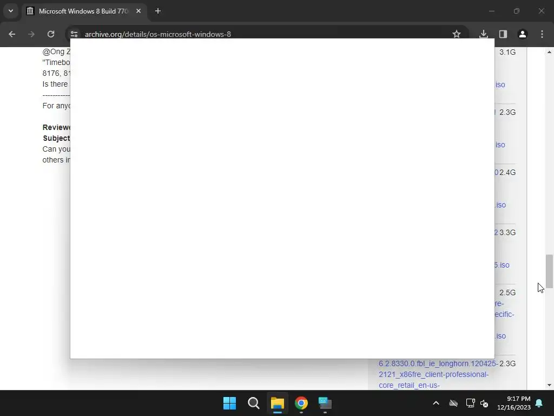Open site information icon in address bar

pos(74,34)
